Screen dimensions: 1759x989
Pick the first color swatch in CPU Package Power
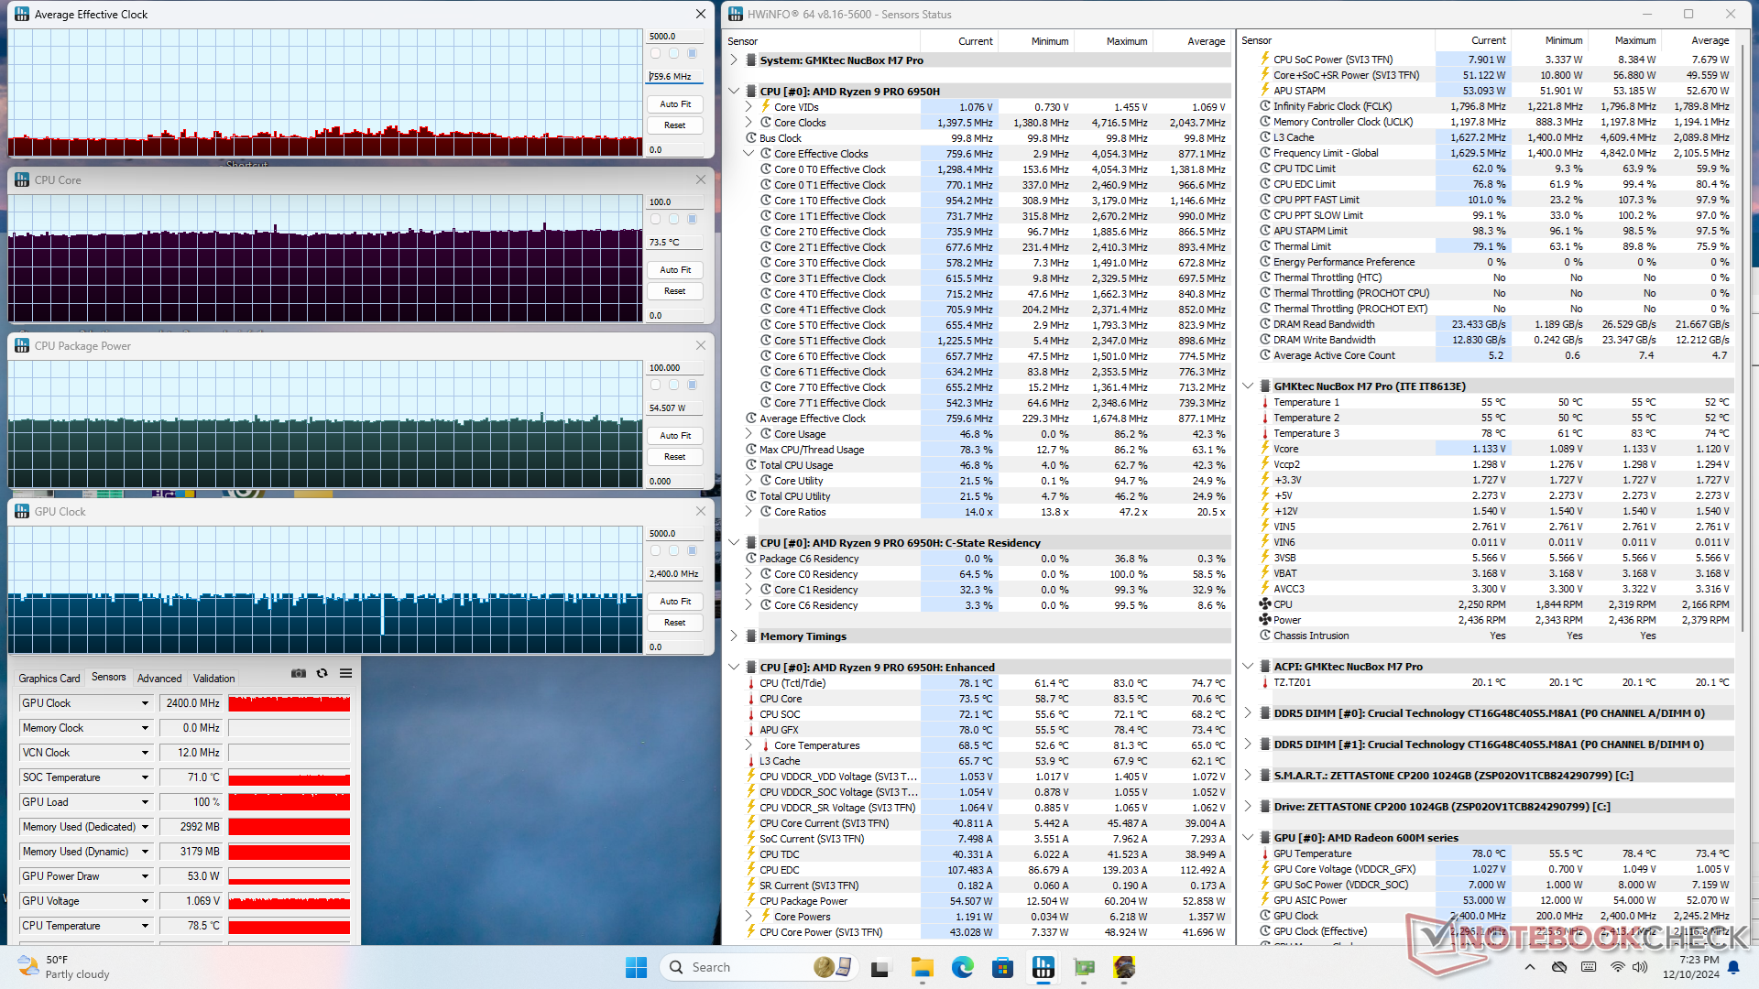point(655,385)
